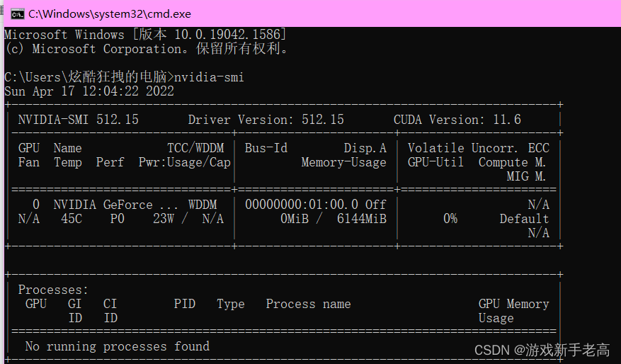
Task: Click the WDDM value in GPU row
Action: 203,205
